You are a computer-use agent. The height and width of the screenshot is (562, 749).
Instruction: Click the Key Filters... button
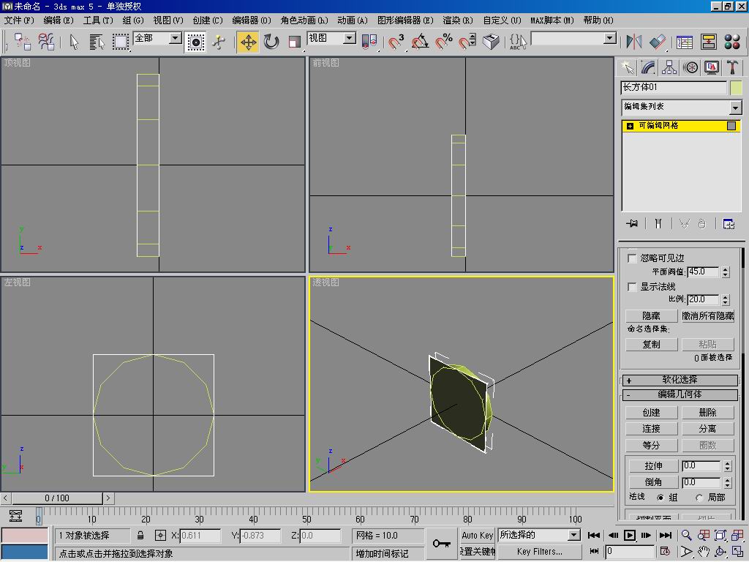tap(540, 552)
